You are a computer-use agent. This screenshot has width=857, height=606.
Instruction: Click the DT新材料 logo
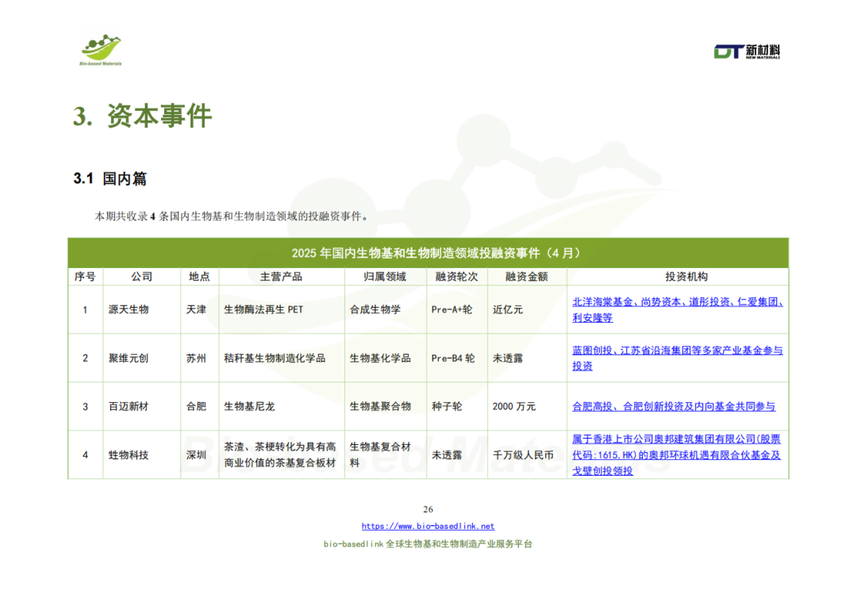(747, 52)
